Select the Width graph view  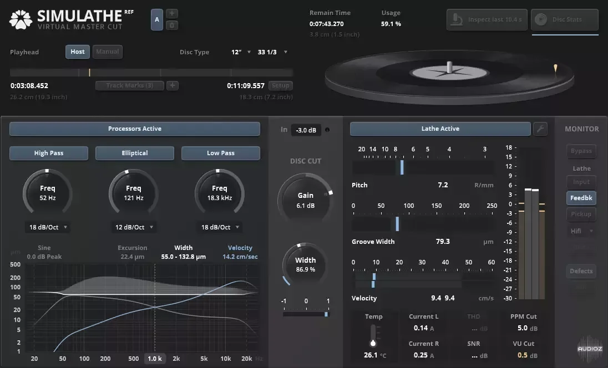coord(184,252)
